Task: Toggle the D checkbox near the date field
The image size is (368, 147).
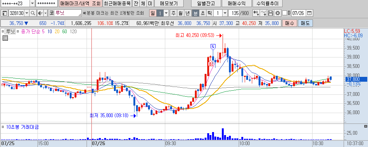Action: tap(284, 13)
